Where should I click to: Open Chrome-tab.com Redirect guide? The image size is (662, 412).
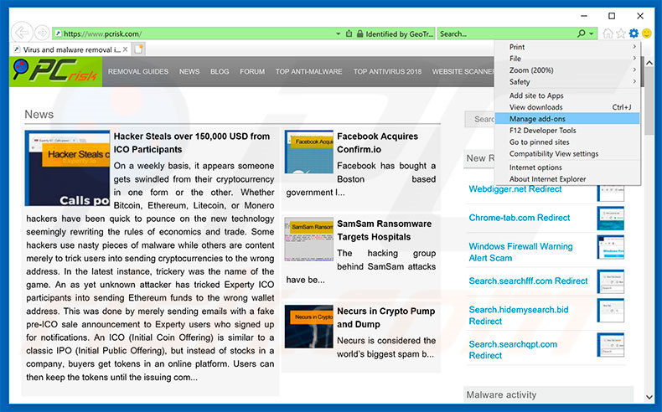pos(520,218)
